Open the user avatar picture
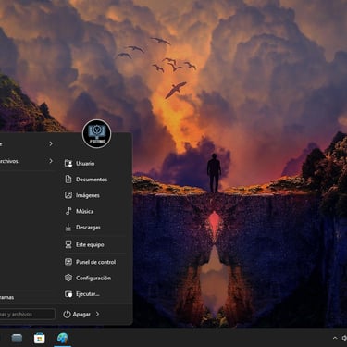The height and width of the screenshot is (347, 347). click(x=97, y=134)
